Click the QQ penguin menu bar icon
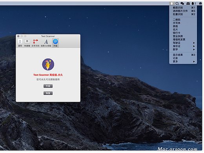The image size is (204, 153). pyautogui.click(x=194, y=4)
